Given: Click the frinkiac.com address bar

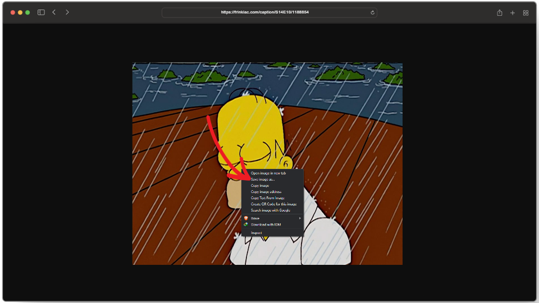Looking at the screenshot, I should click(x=269, y=12).
